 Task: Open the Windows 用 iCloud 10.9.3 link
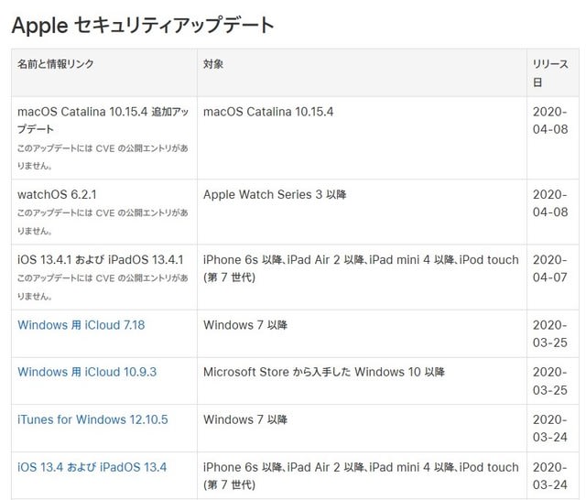tap(87, 372)
